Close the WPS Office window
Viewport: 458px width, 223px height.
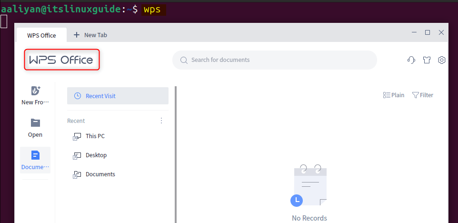[x=441, y=32]
